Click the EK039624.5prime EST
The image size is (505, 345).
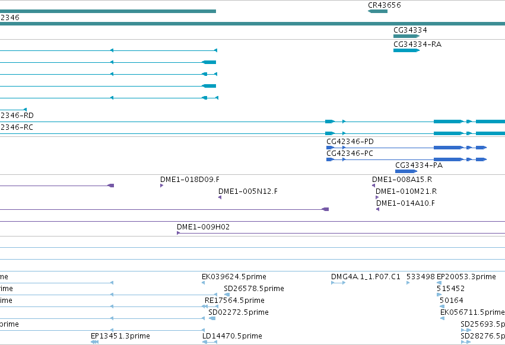(203, 283)
